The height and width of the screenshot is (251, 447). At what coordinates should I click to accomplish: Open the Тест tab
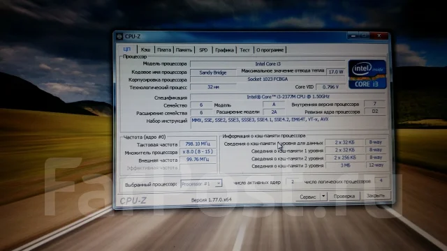[244, 50]
